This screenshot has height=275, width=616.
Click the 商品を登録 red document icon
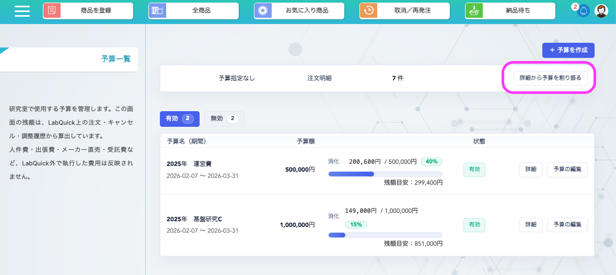(52, 10)
